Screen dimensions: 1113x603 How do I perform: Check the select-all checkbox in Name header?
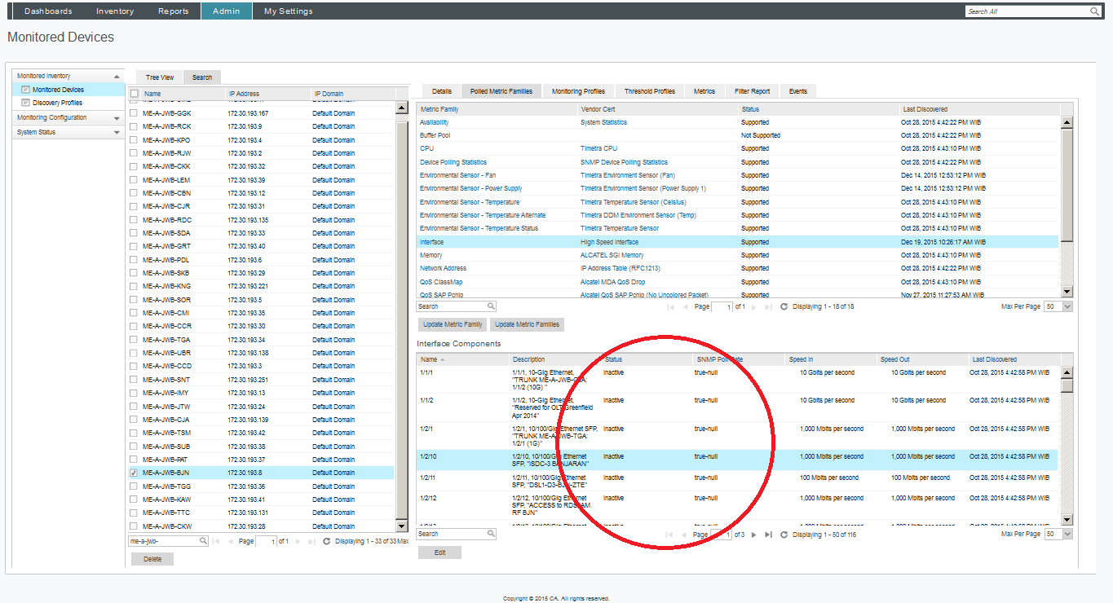(133, 94)
